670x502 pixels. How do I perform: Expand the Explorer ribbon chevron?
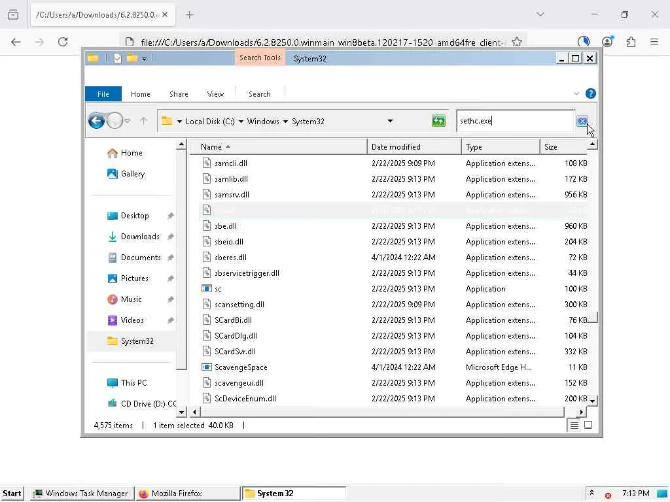pos(576,93)
